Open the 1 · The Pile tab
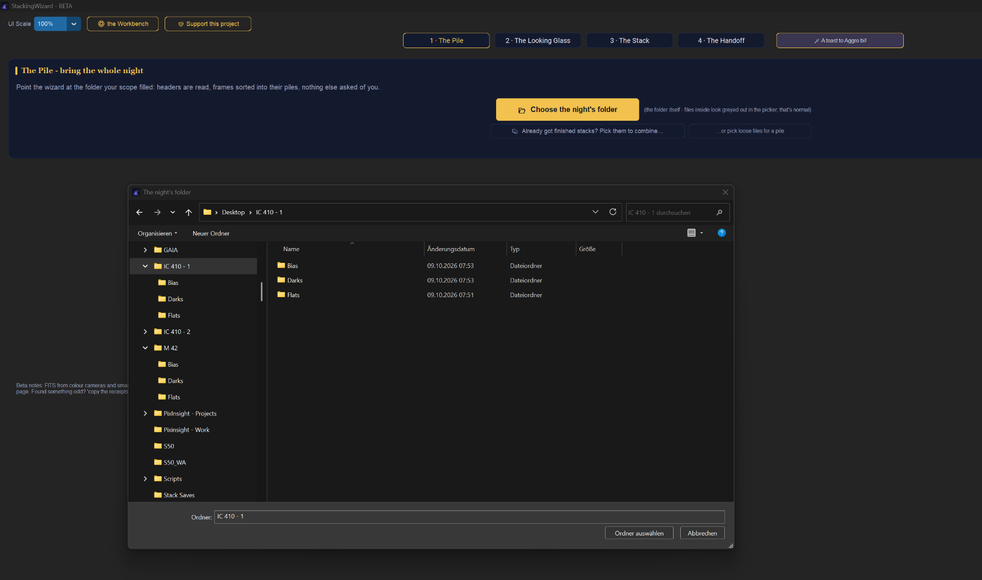Viewport: 982px width, 580px height. (x=446, y=40)
